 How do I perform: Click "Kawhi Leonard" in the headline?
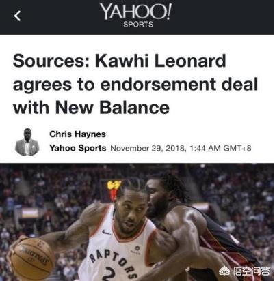pyautogui.click(x=160, y=61)
